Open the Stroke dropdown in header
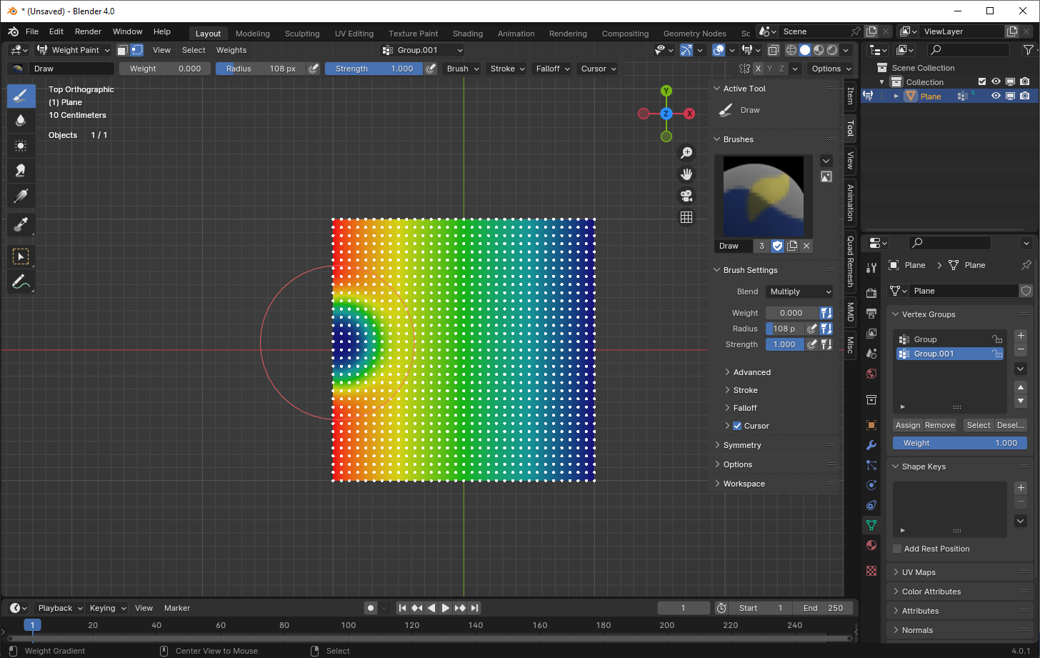Screen dimensions: 1040x658 (x=507, y=69)
